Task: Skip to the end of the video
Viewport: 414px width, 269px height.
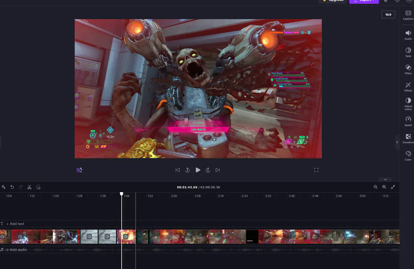Action: [x=218, y=170]
